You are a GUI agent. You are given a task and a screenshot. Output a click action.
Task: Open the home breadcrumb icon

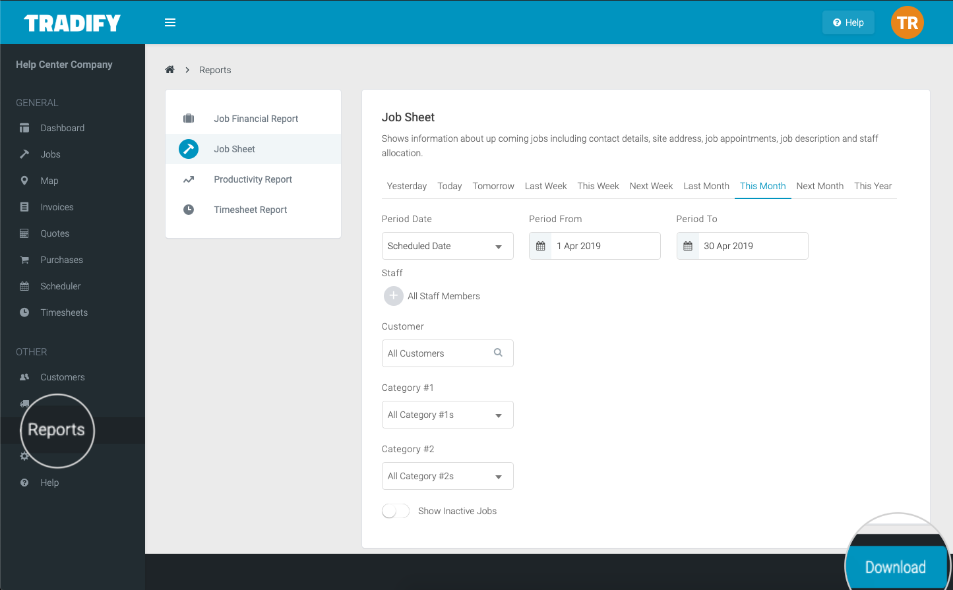169,70
